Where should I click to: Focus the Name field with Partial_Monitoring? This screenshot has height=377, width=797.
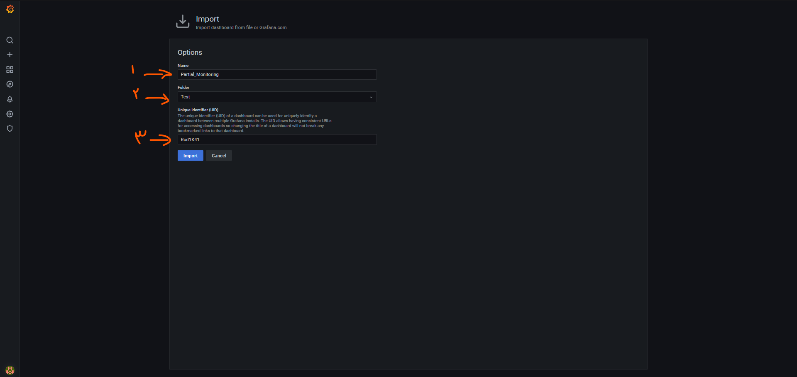277,74
